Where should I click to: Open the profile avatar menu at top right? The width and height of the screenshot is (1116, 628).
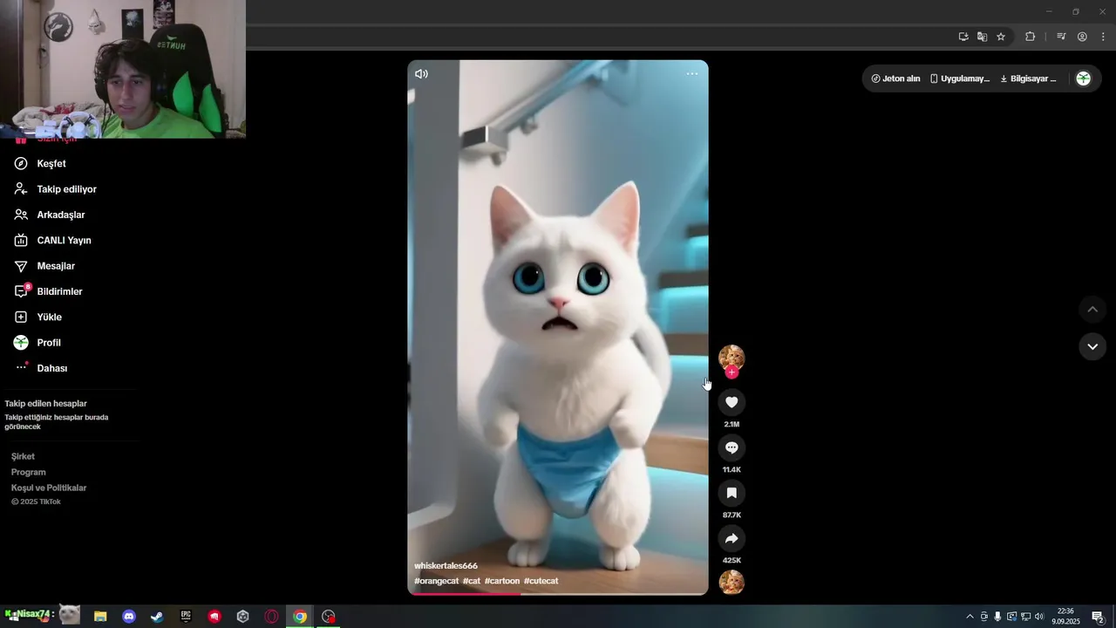(x=1083, y=78)
